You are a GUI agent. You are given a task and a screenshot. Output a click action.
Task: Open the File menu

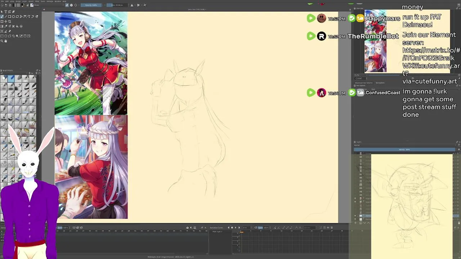(2, 1)
